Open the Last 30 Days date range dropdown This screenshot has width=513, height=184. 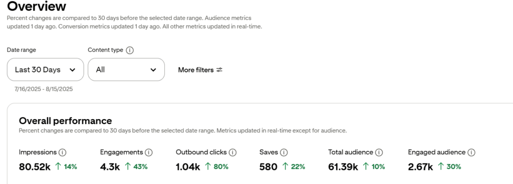pyautogui.click(x=46, y=69)
